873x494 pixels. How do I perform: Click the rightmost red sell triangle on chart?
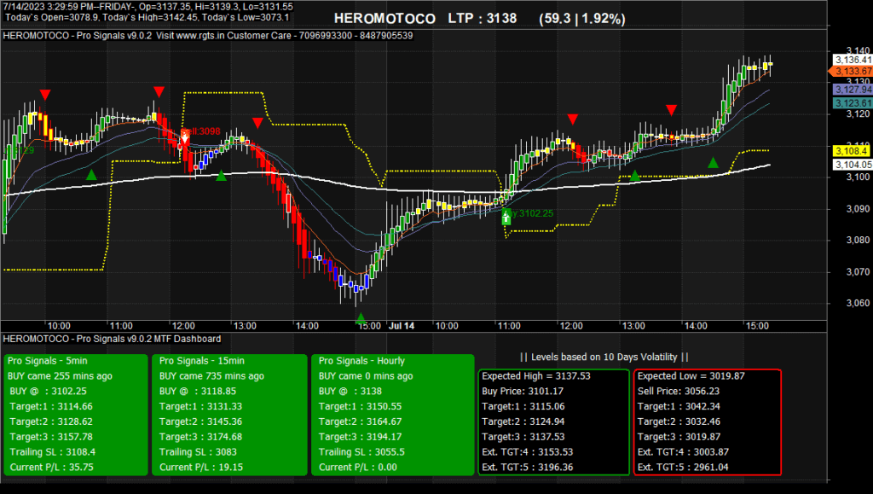pyautogui.click(x=672, y=110)
